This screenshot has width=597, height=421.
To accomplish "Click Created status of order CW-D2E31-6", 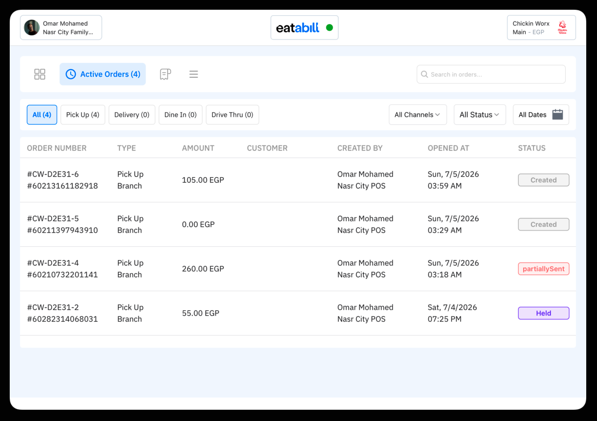I will click(x=543, y=180).
